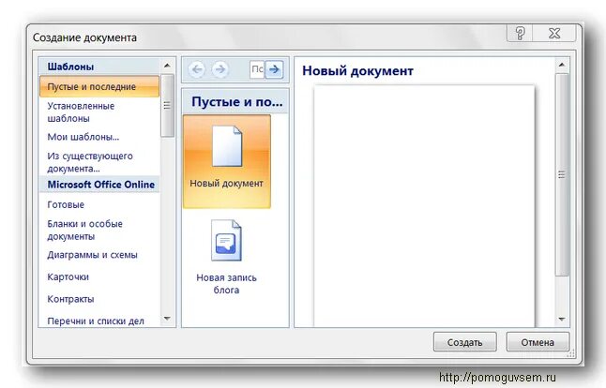The height and width of the screenshot is (388, 606).
Task: Click the search go arrow button
Action: coord(274,69)
